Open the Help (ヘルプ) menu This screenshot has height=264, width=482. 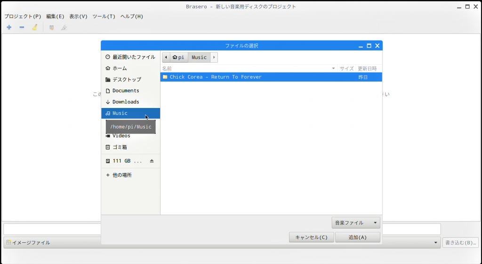tap(132, 16)
